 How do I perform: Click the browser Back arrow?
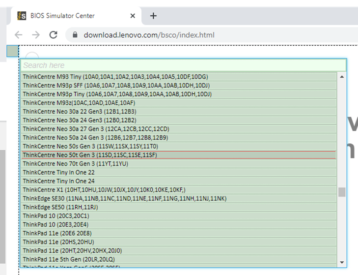click(19, 35)
